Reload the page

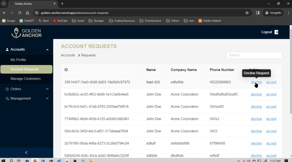point(20,13)
